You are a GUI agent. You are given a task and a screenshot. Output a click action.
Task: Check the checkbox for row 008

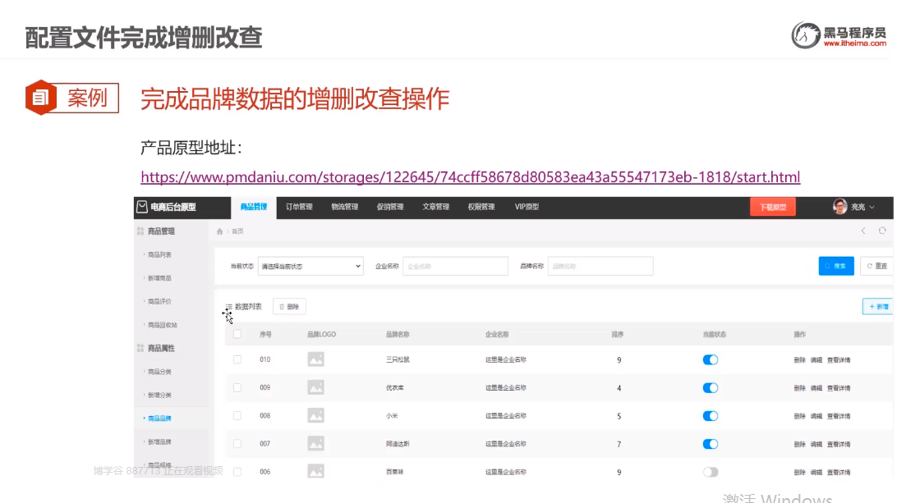click(x=237, y=415)
